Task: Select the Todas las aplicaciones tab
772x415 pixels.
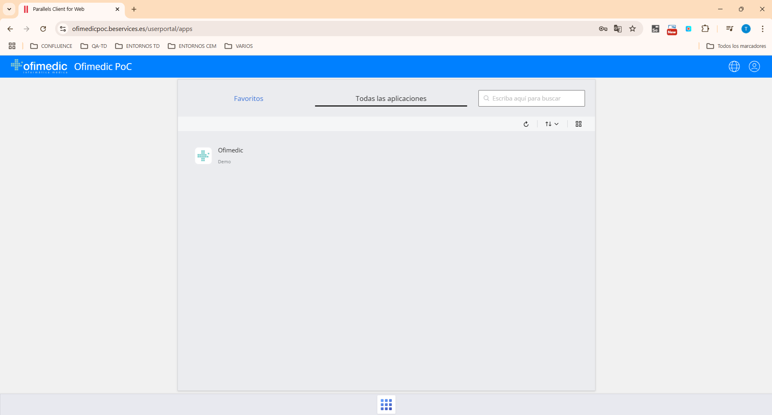Action: 391,99
